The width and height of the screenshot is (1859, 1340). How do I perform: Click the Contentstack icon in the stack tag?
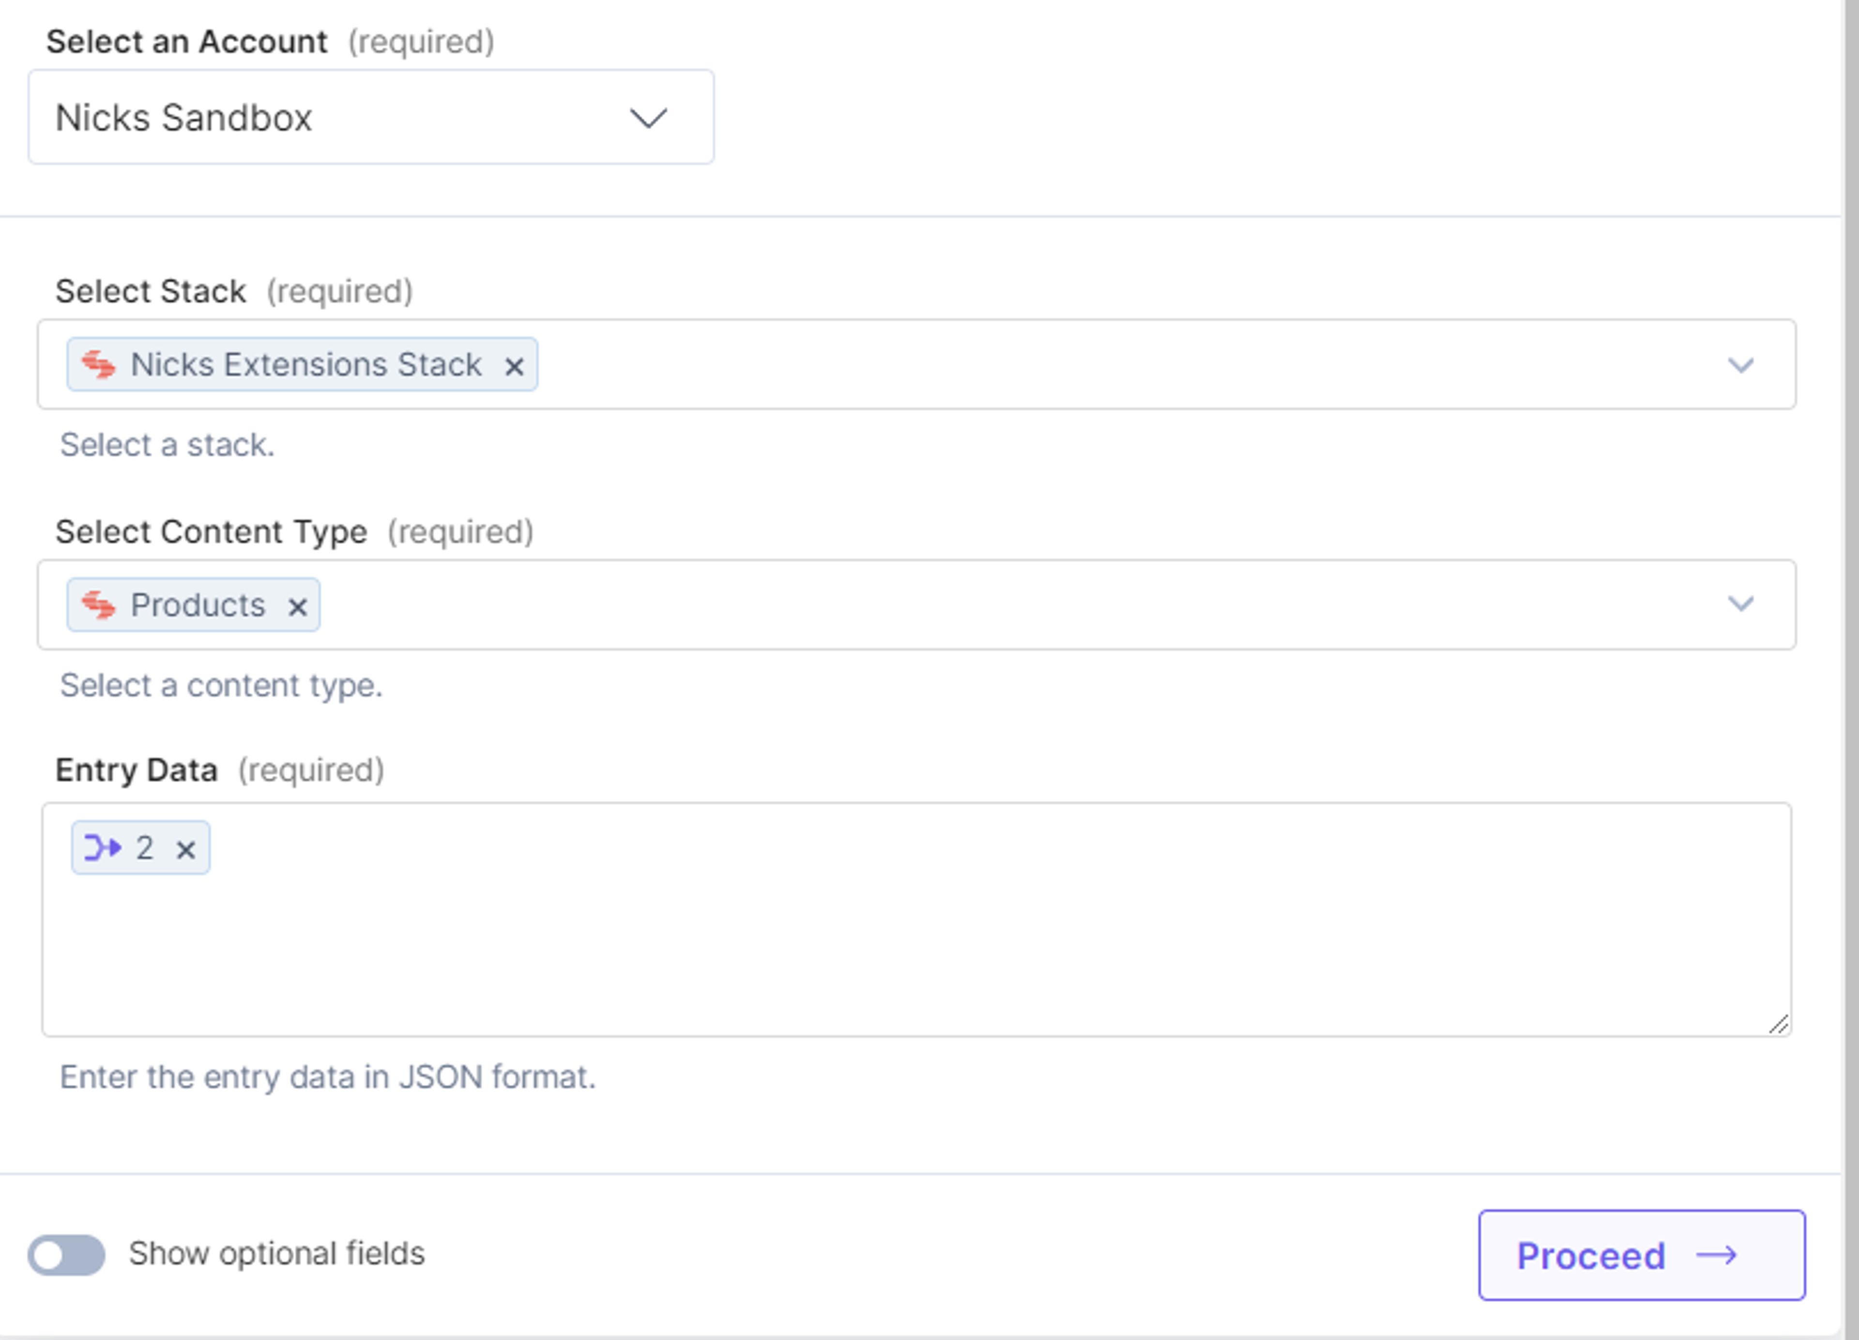(x=98, y=365)
